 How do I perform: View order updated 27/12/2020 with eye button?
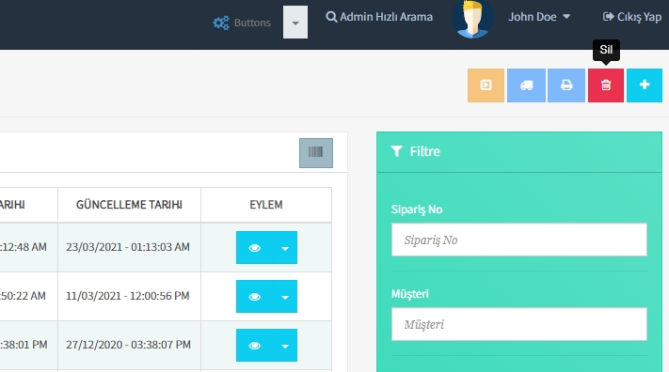pos(254,346)
